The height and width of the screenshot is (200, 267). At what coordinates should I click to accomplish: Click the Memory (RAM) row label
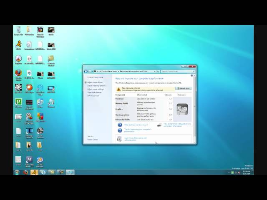coord(122,103)
